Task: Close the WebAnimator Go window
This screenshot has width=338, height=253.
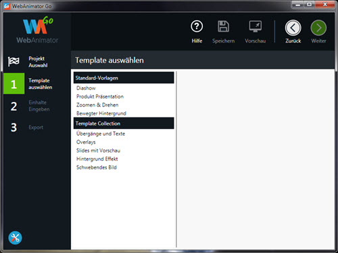Action: pyautogui.click(x=324, y=5)
